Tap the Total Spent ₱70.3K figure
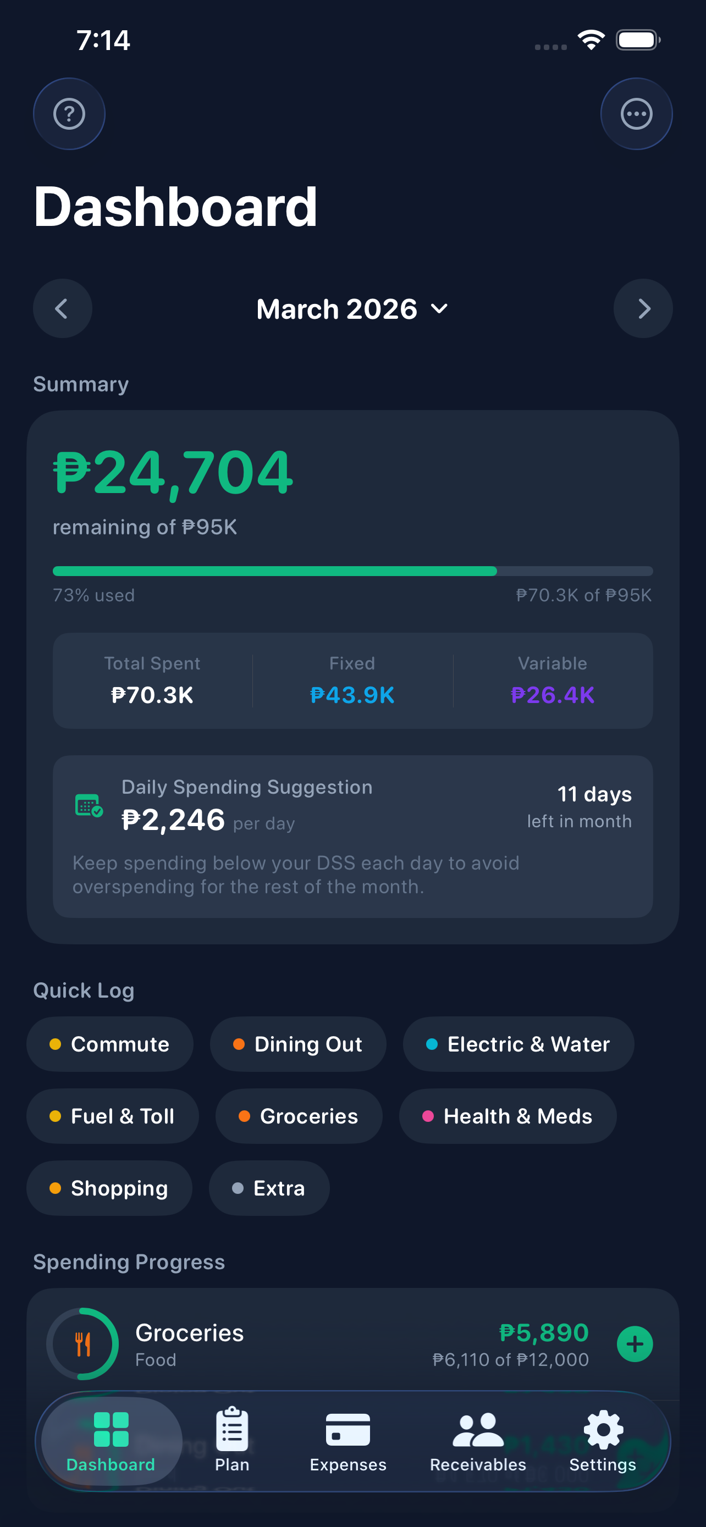This screenshot has width=706, height=1527. coord(152,695)
